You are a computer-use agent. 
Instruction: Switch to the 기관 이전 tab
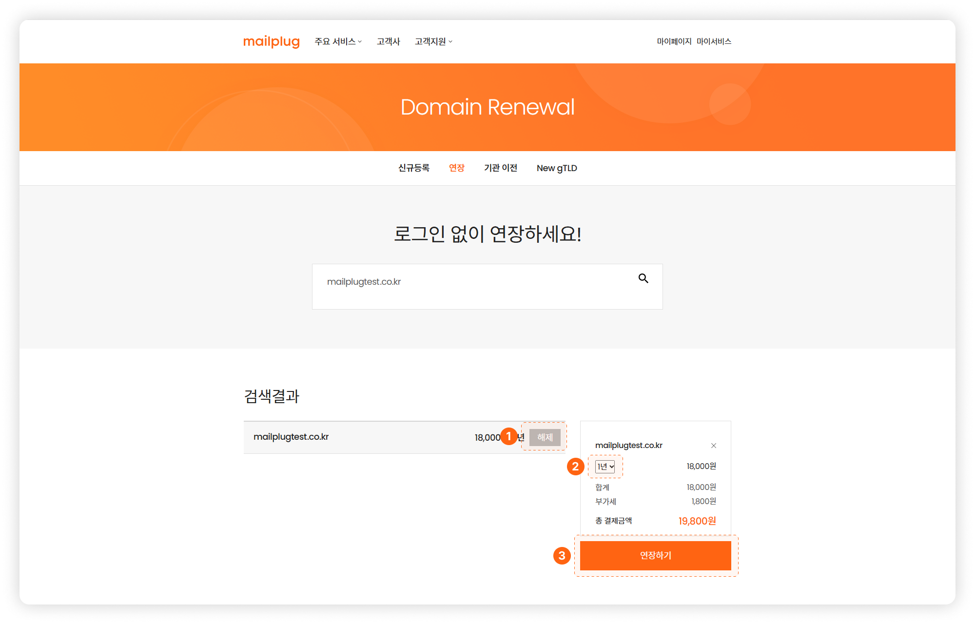coord(501,168)
